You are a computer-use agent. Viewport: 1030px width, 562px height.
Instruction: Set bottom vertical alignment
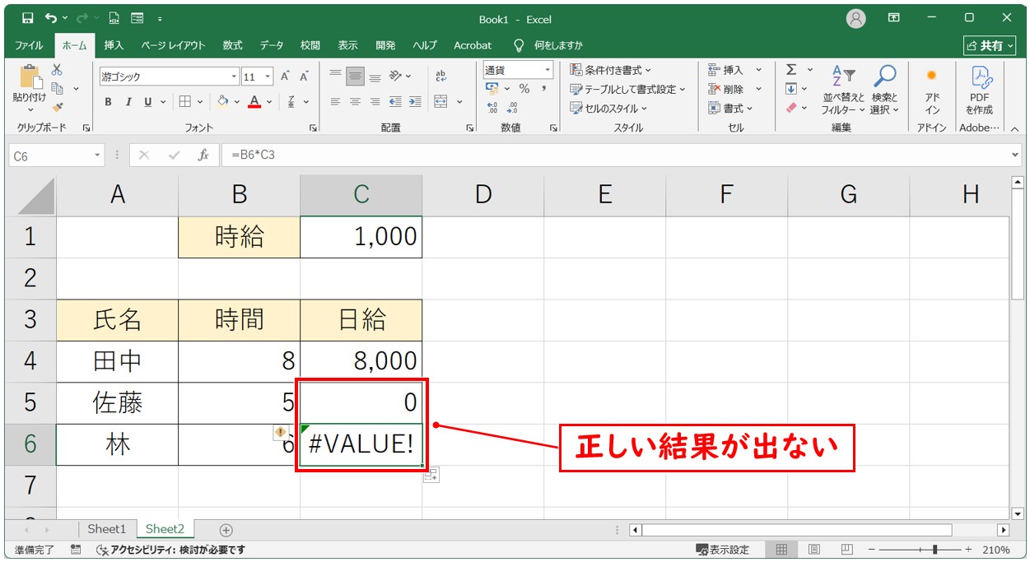point(375,77)
